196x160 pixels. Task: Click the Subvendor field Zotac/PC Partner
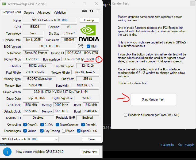36,53
